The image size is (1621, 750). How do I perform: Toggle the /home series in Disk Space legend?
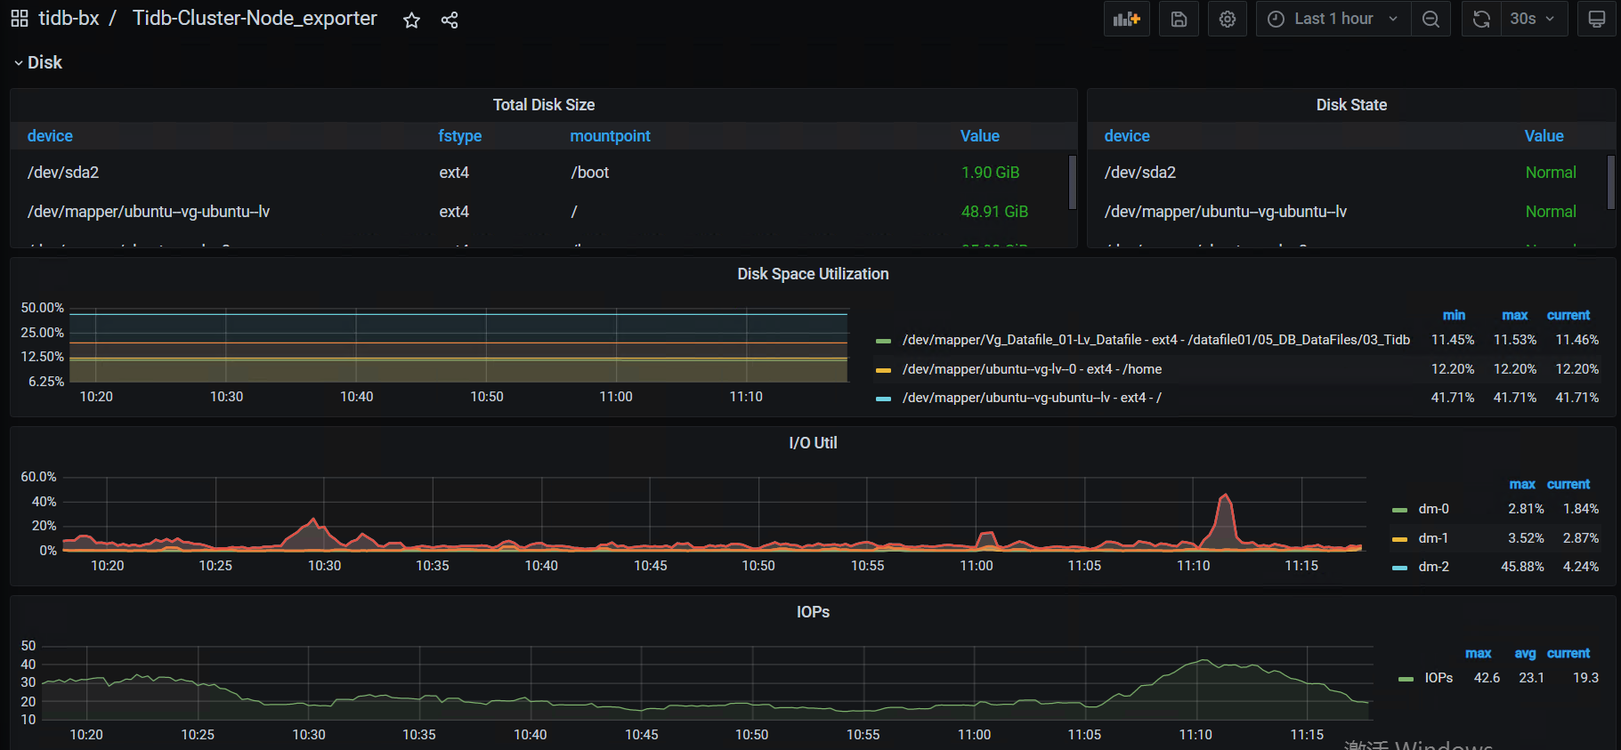pyautogui.click(x=1031, y=369)
